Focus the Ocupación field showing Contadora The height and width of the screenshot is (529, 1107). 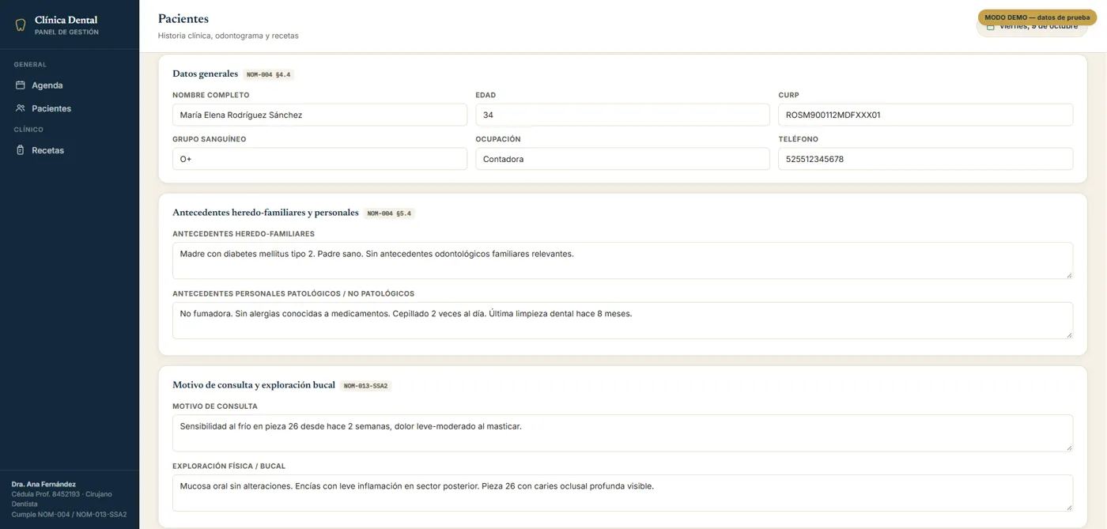click(622, 159)
